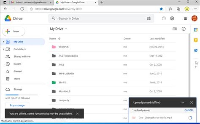200x124 pixels.
Task: Close the upload paused panel
Action: point(192,102)
